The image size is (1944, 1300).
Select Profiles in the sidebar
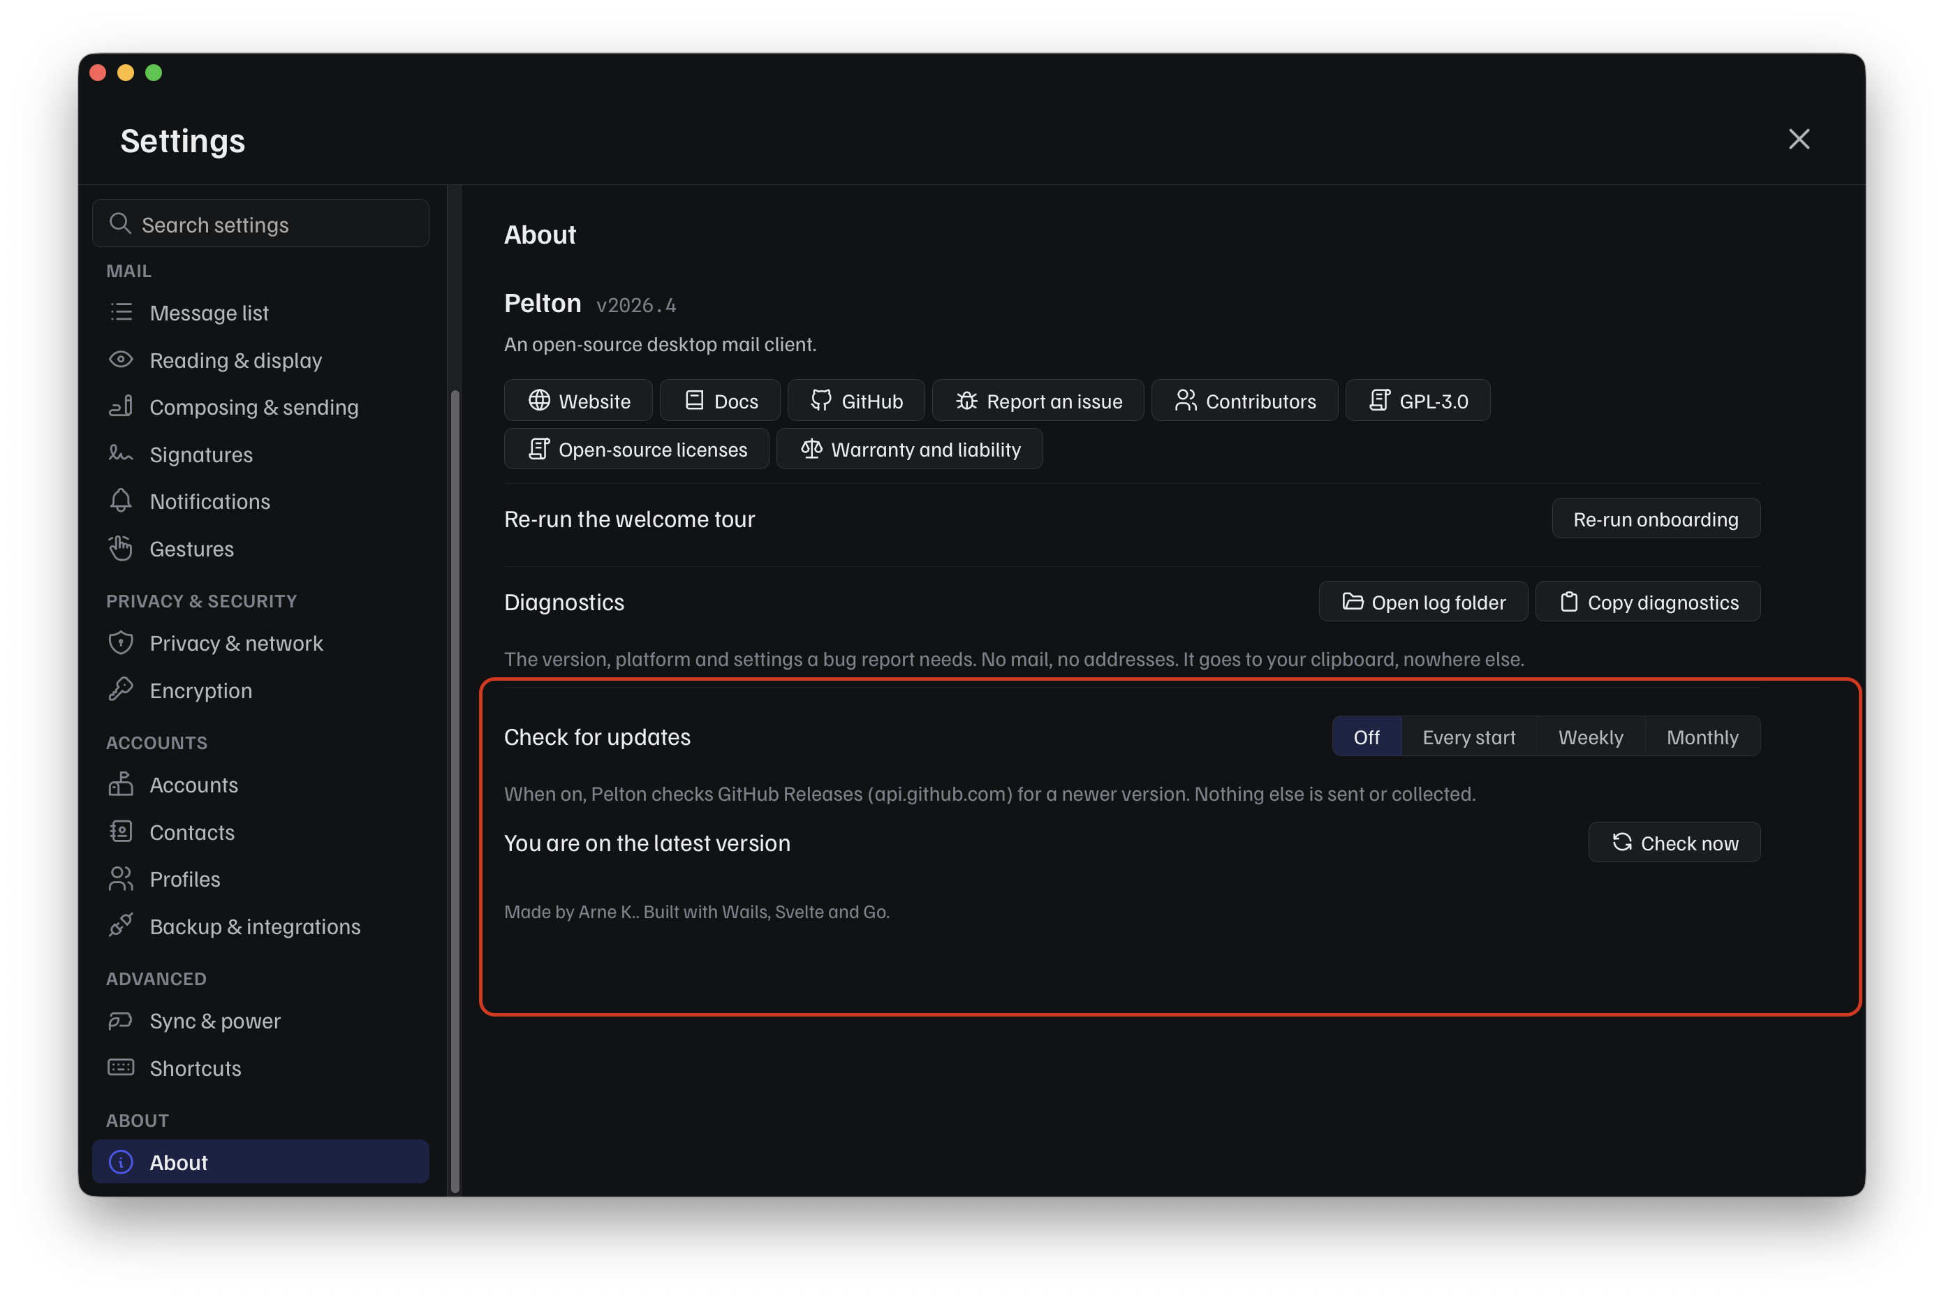pyautogui.click(x=260, y=879)
